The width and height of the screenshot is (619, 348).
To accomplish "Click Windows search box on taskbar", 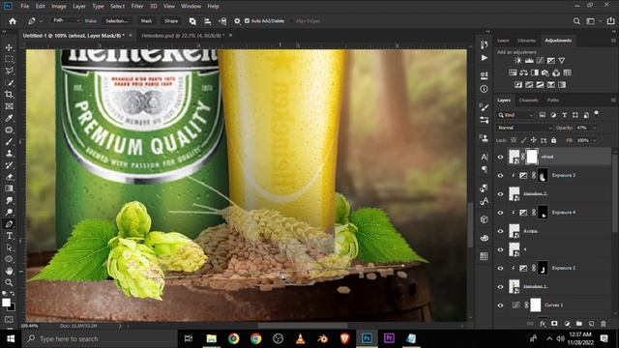I will (x=99, y=338).
